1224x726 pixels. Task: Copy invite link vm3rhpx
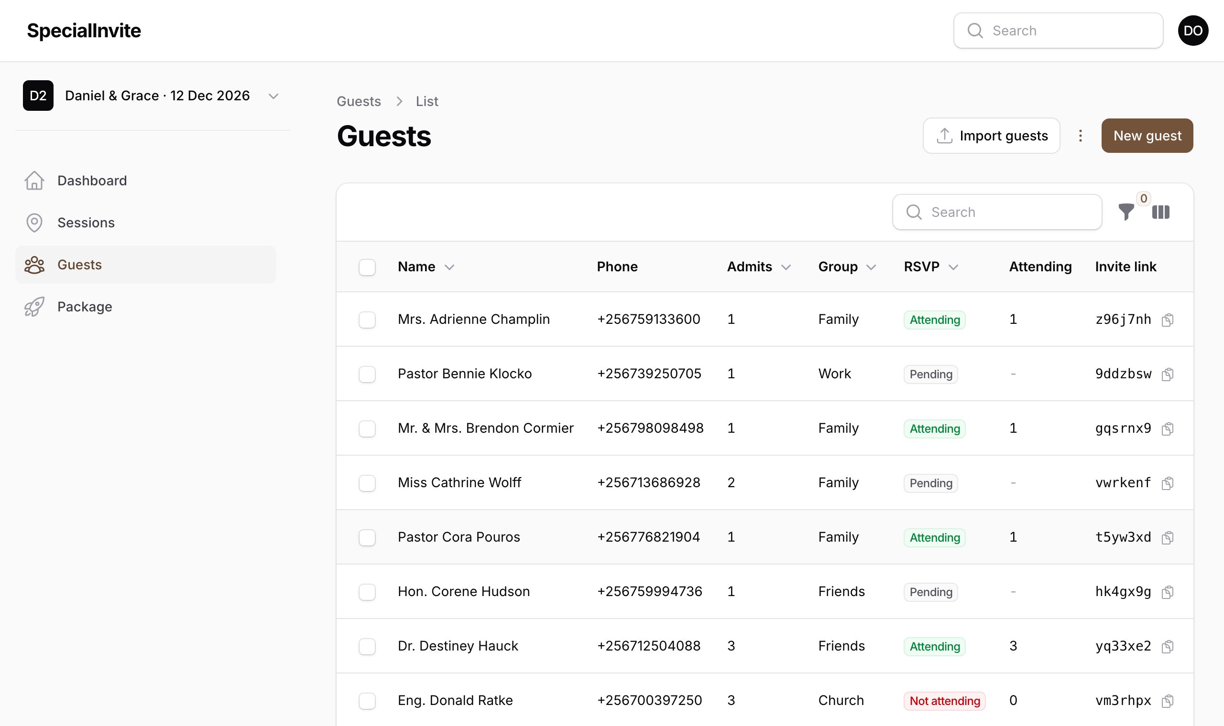(1167, 701)
